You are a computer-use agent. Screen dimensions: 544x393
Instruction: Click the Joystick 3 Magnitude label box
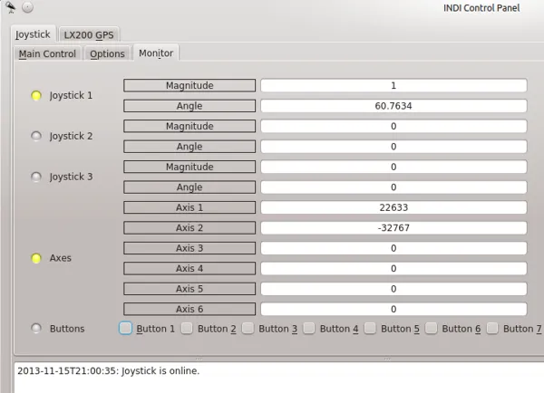click(189, 167)
